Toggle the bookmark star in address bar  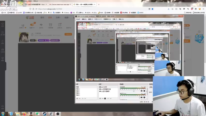pos(152,9)
